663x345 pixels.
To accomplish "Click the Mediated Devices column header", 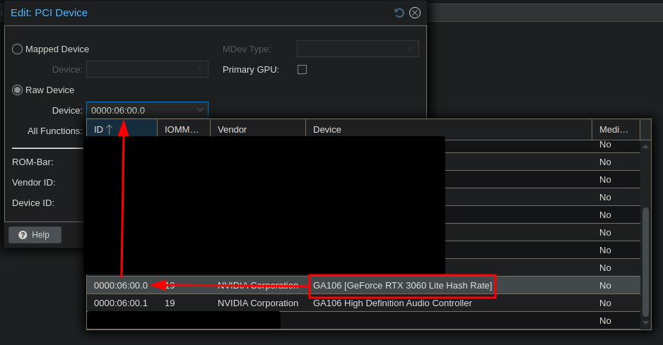I will click(615, 130).
